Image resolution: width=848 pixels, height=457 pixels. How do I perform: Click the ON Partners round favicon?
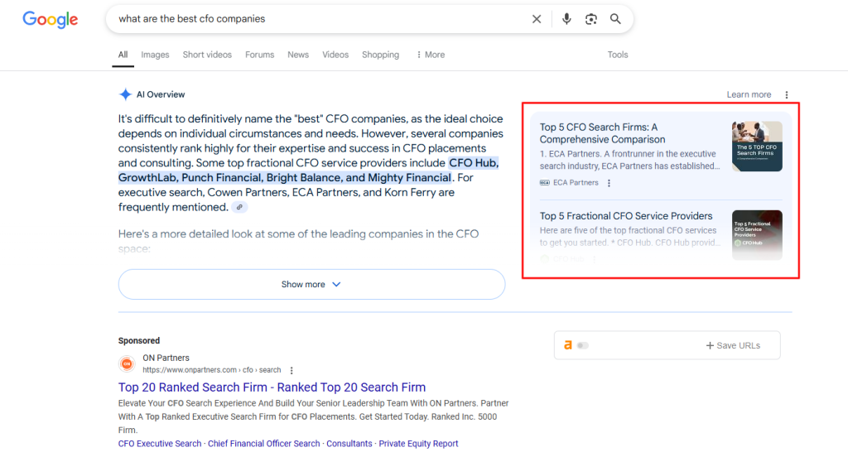pos(127,363)
